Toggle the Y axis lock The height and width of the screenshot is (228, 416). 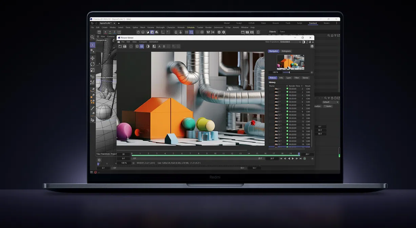coord(110,32)
